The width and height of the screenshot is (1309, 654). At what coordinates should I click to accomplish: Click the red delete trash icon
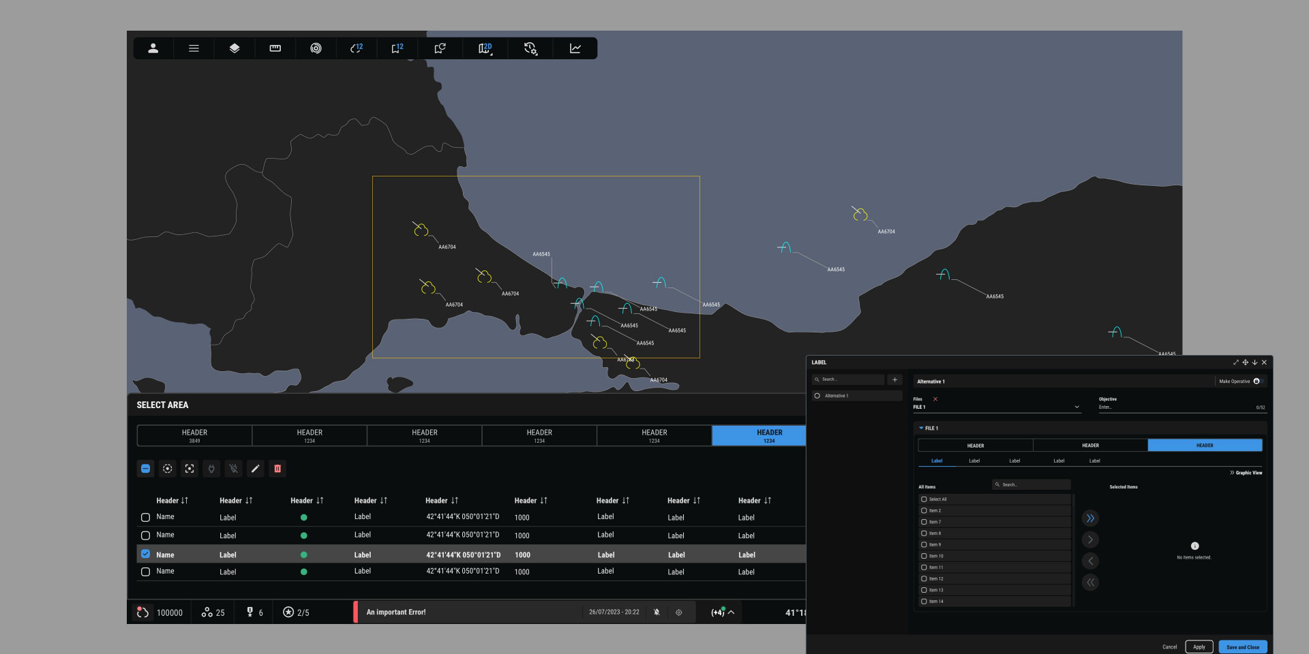[277, 469]
